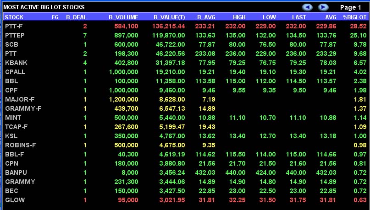Select the PTT-F stock row
Screen dimensions: 370x210
(186, 26)
